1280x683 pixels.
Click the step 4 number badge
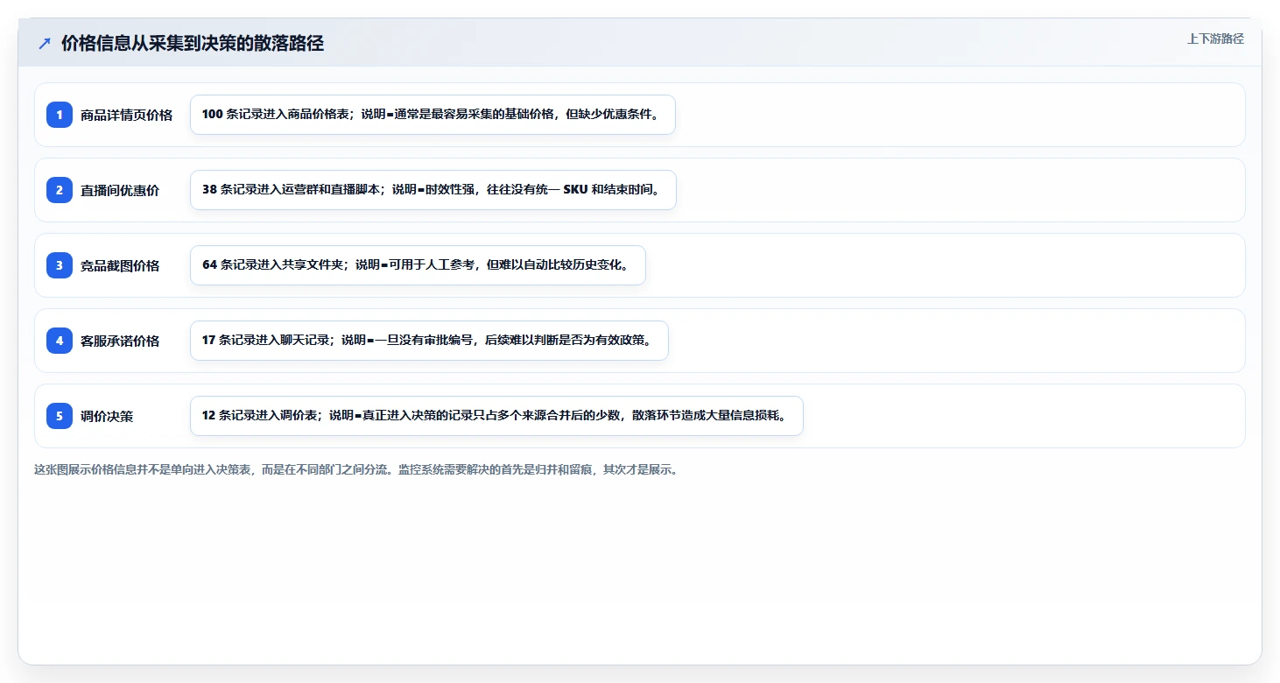(60, 341)
